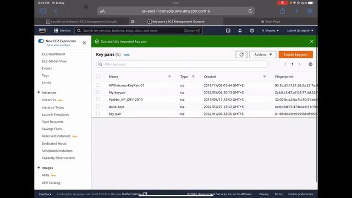
Task: Add new tab with plus icon
Action: pyautogui.click(x=296, y=11)
